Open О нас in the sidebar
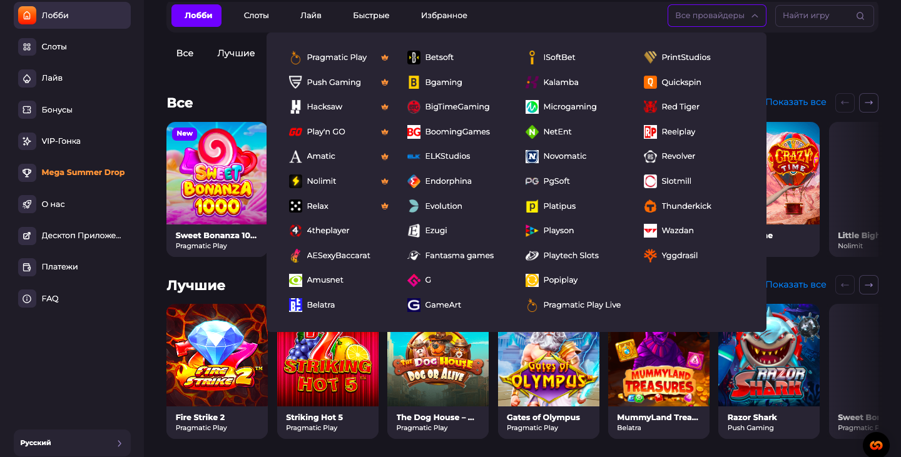Screen dimensions: 901x457 click(x=72, y=204)
